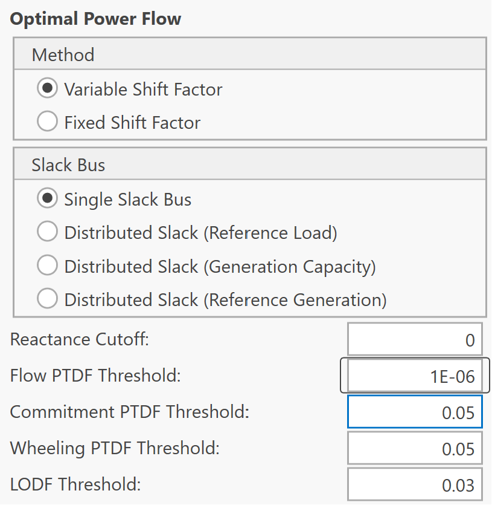This screenshot has width=492, height=505.
Task: Select the Fixed Shift Factor method
Action: (47, 122)
